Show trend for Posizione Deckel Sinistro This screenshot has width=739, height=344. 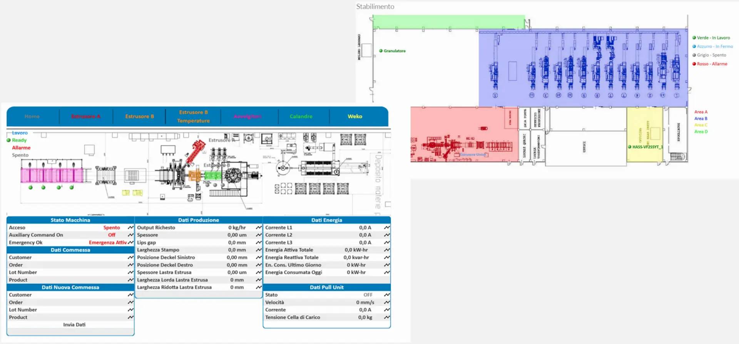click(259, 257)
